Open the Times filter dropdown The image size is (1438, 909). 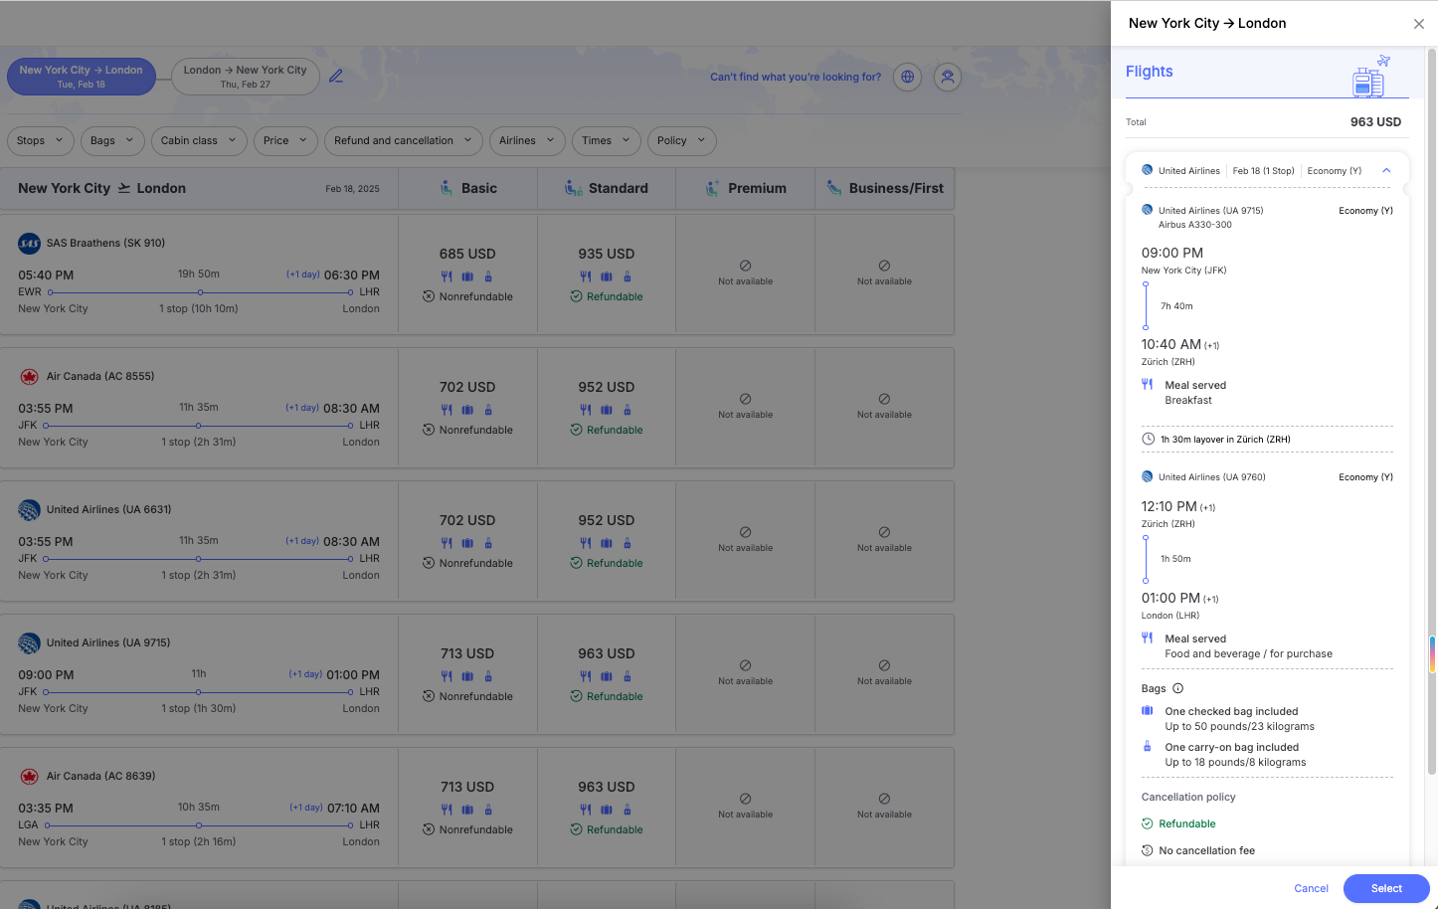coord(607,140)
